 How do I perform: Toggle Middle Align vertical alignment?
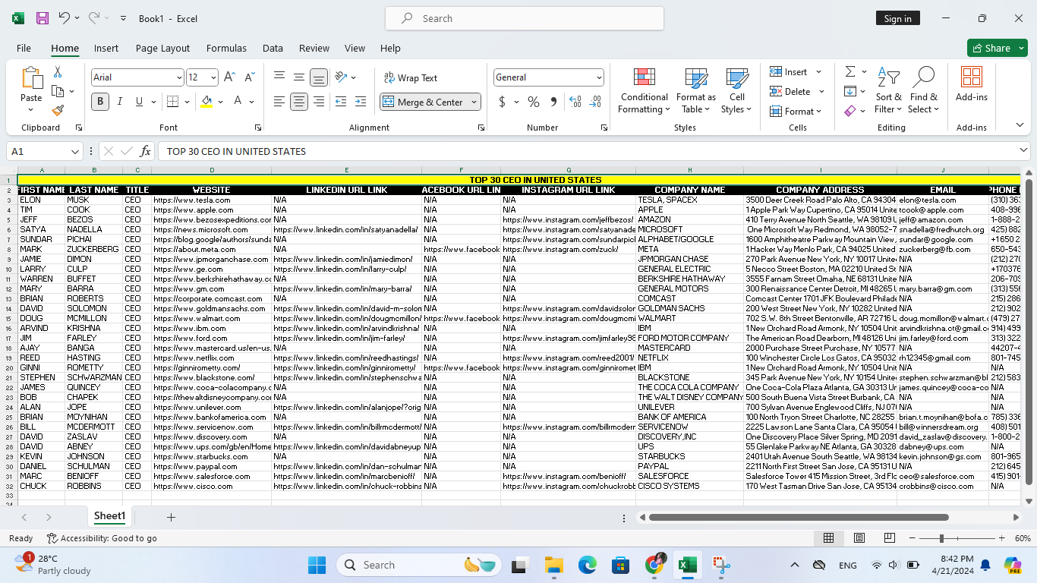click(299, 77)
